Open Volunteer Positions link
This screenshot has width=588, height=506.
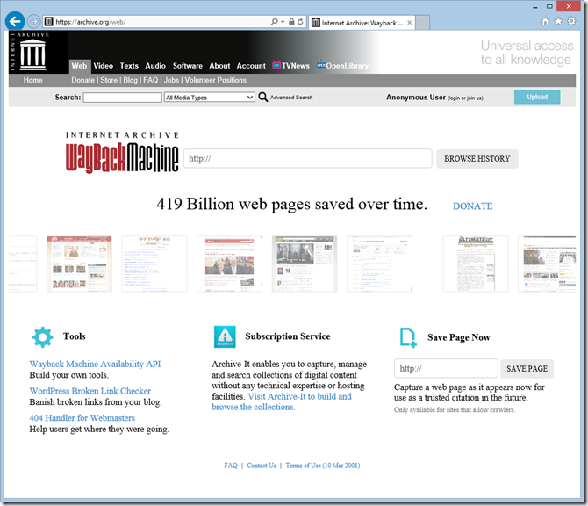pyautogui.click(x=215, y=80)
